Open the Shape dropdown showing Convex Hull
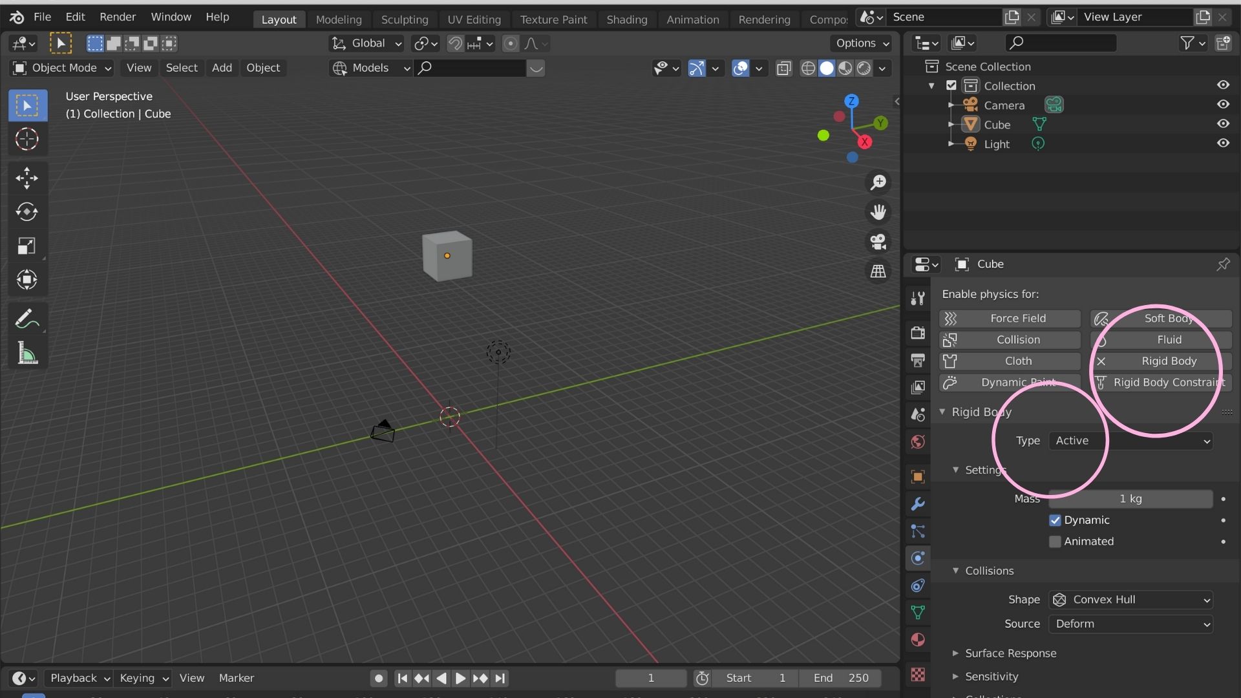 [1131, 600]
